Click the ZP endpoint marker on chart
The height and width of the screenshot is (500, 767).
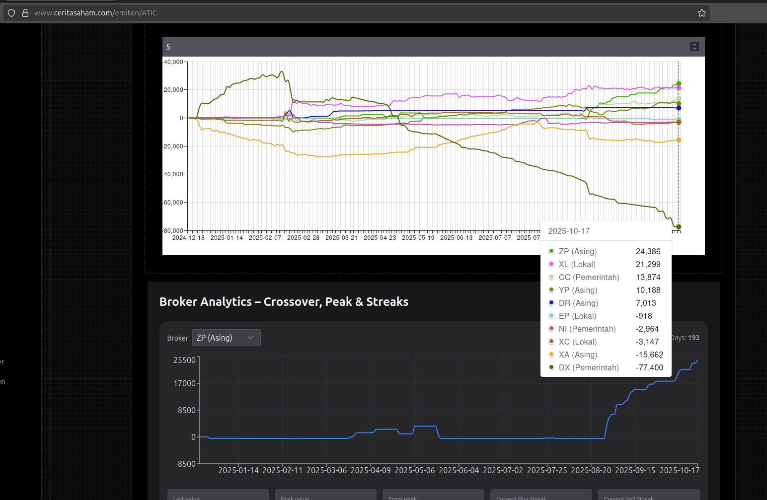click(679, 83)
